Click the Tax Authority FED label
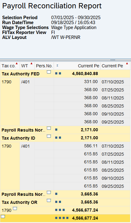The height and width of the screenshot is (223, 131). point(21,74)
